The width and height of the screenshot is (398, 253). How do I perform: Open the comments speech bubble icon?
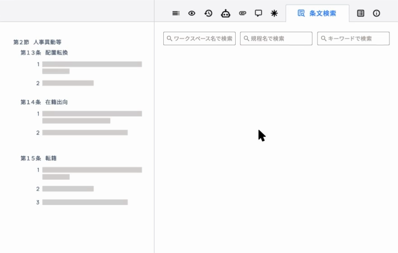pyautogui.click(x=258, y=14)
